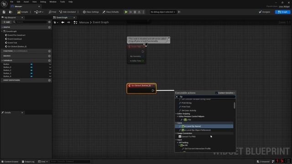The width and height of the screenshot is (292, 164).
Task: Save the blueprint with the floppy disk icon
Action: (x=4, y=12)
